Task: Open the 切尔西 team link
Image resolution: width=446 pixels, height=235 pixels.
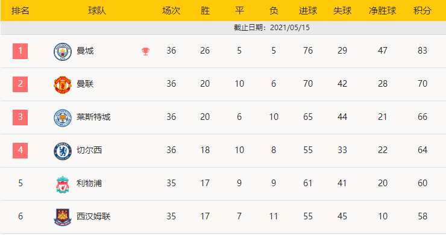Action: coord(89,150)
